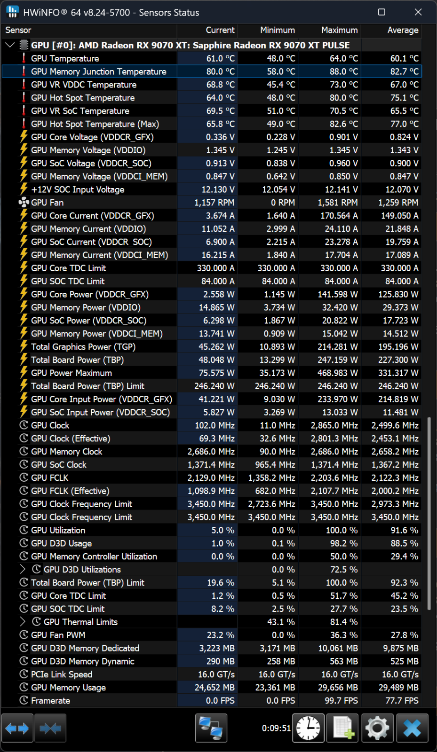Click thermometer icon beside GPU Hot Spot Temperature (Max)

24,124
